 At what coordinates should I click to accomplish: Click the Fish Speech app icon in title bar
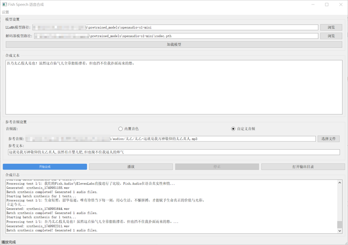[4, 4]
